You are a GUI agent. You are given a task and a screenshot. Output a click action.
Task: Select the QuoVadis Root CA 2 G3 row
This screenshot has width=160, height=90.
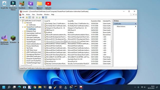click(x=77, y=59)
